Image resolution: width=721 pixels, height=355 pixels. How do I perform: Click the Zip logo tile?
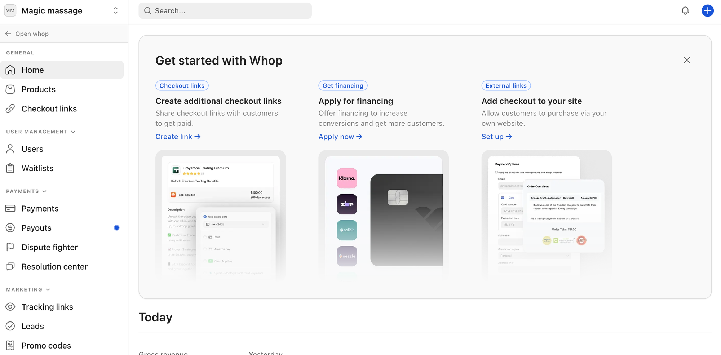[x=347, y=204]
